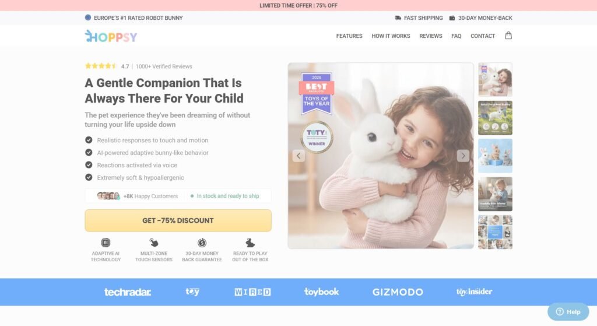Go to How It Works section
This screenshot has height=326, width=597.
[x=391, y=36]
